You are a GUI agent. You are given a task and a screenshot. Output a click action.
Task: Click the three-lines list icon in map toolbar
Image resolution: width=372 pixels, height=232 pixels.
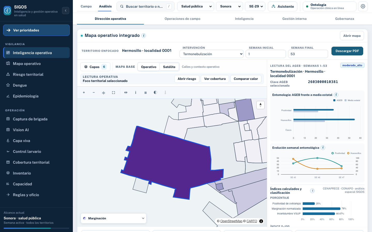click(x=145, y=93)
